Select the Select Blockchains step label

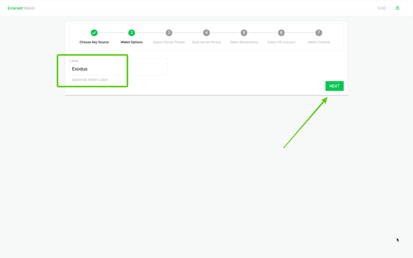click(244, 42)
